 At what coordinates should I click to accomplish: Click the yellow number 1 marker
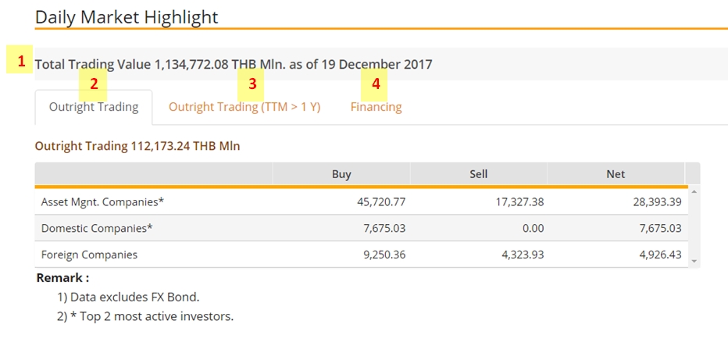20,60
